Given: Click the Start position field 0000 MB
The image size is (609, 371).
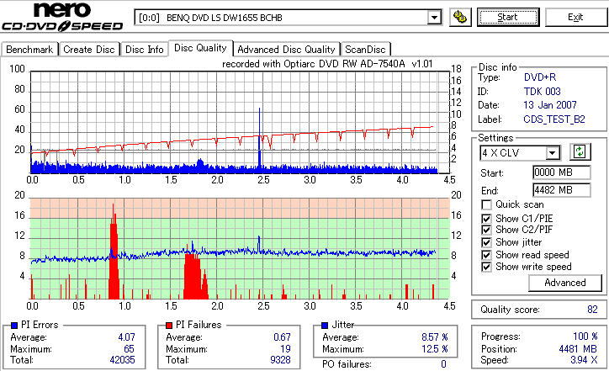Looking at the screenshot, I should (562, 172).
